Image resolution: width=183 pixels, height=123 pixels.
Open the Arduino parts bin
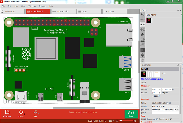pyautogui.click(x=143, y=29)
